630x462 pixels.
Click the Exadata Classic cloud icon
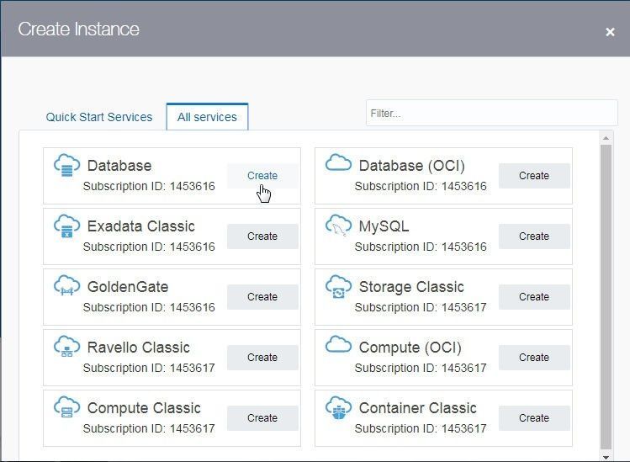[x=66, y=226]
